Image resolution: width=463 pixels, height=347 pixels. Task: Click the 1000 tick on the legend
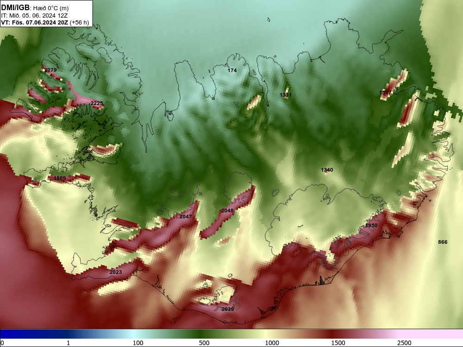point(272,343)
